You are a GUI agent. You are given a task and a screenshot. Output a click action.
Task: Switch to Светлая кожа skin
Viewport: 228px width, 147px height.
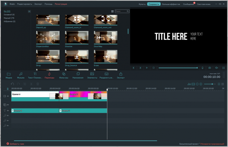(204, 4)
